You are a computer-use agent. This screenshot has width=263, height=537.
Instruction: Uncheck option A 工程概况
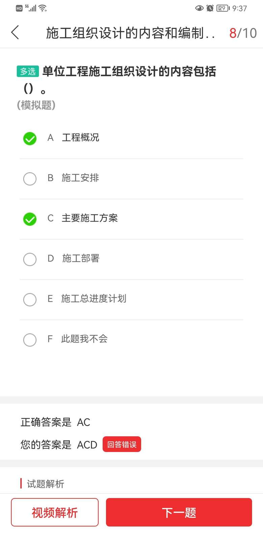coord(30,138)
